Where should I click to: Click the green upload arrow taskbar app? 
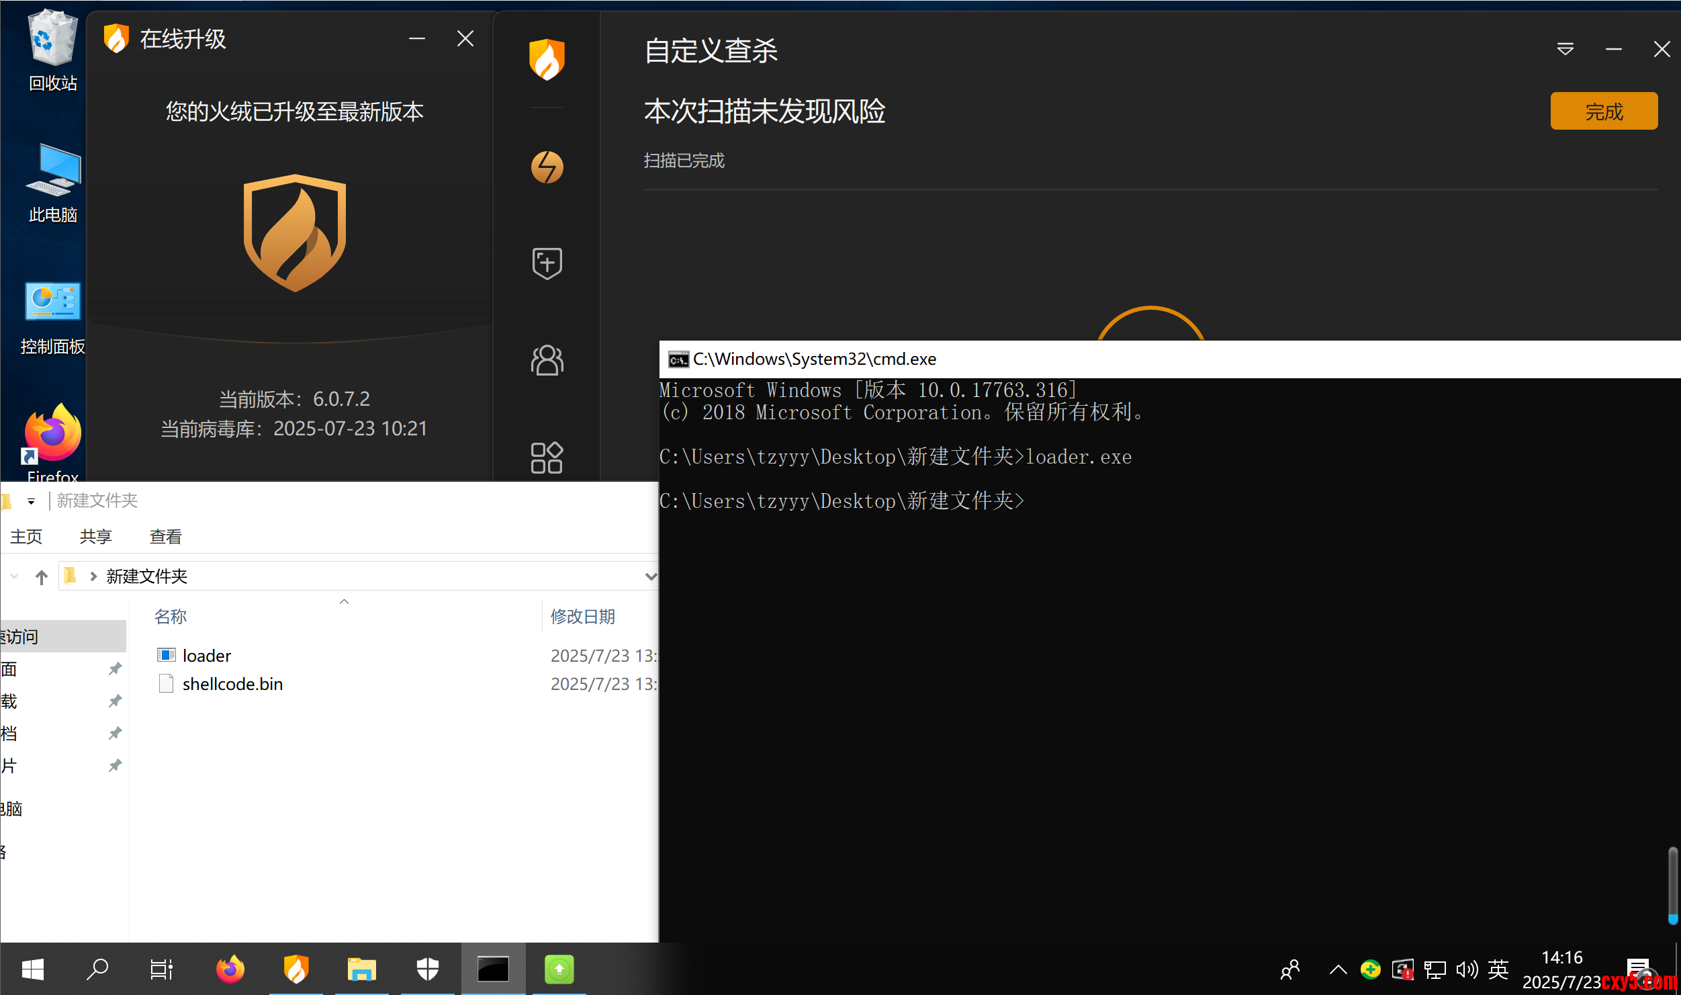pos(559,969)
